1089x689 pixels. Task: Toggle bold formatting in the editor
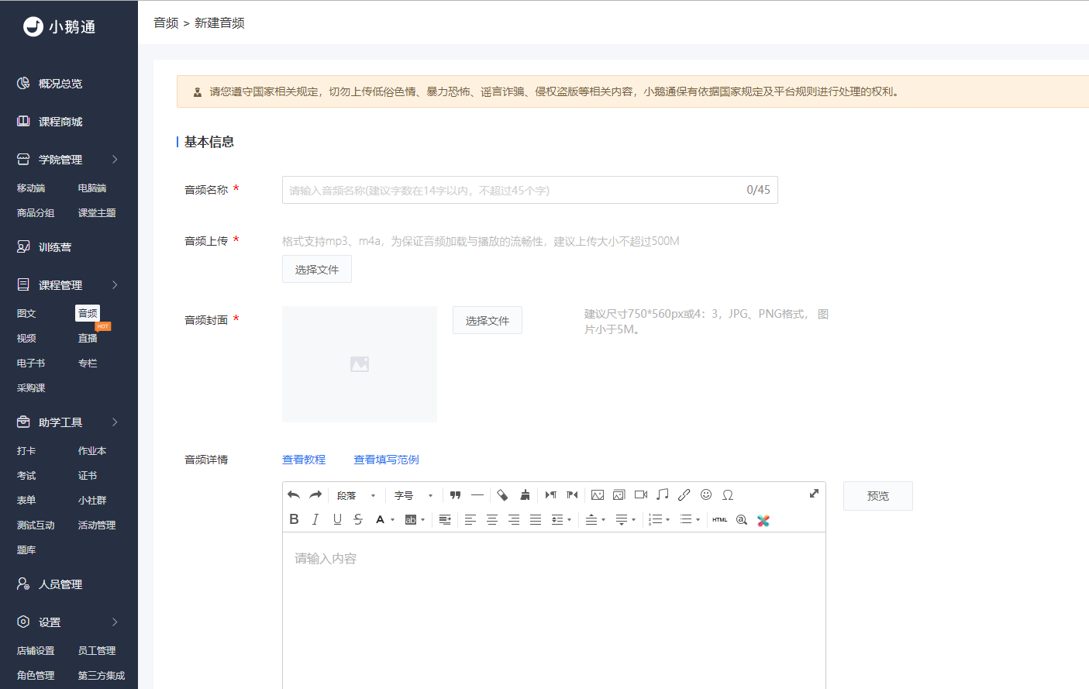tap(294, 519)
